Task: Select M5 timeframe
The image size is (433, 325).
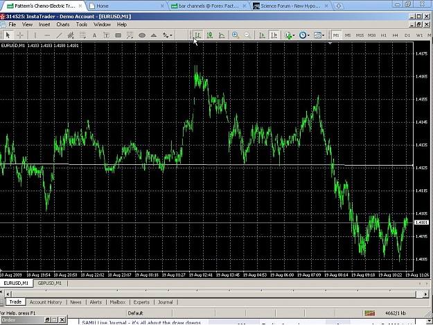Action: (348, 35)
